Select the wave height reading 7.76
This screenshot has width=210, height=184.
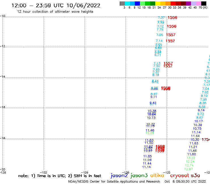(x=160, y=29)
